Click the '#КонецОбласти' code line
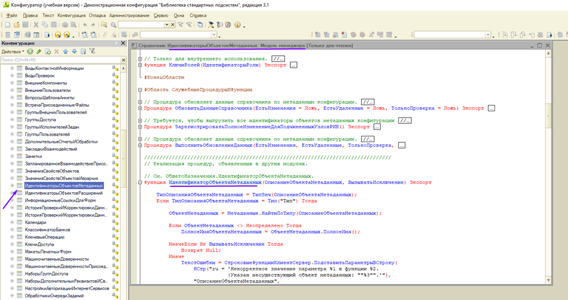The height and width of the screenshot is (300, 568). 164,77
